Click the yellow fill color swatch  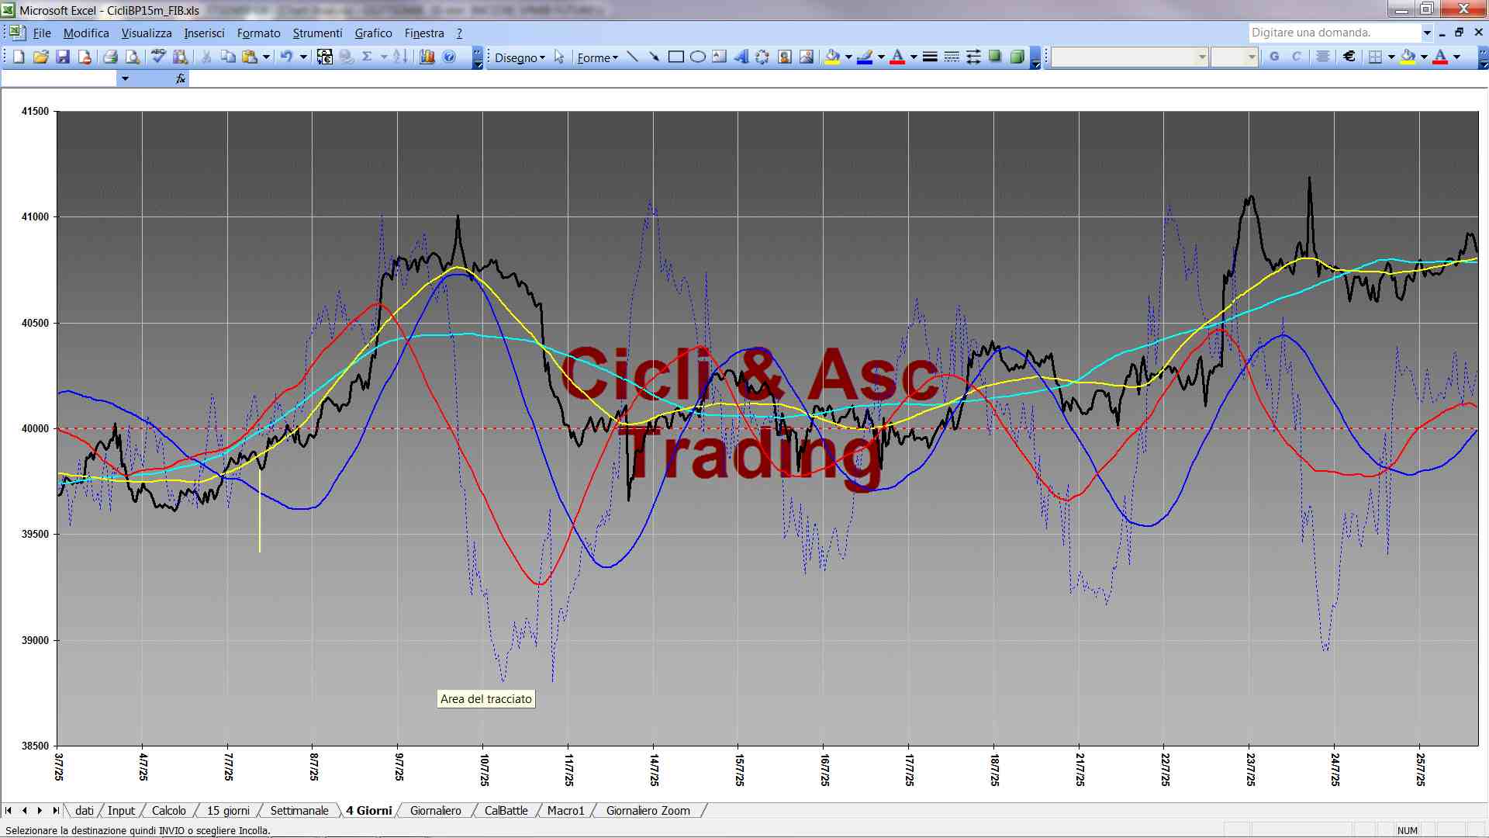coord(832,57)
